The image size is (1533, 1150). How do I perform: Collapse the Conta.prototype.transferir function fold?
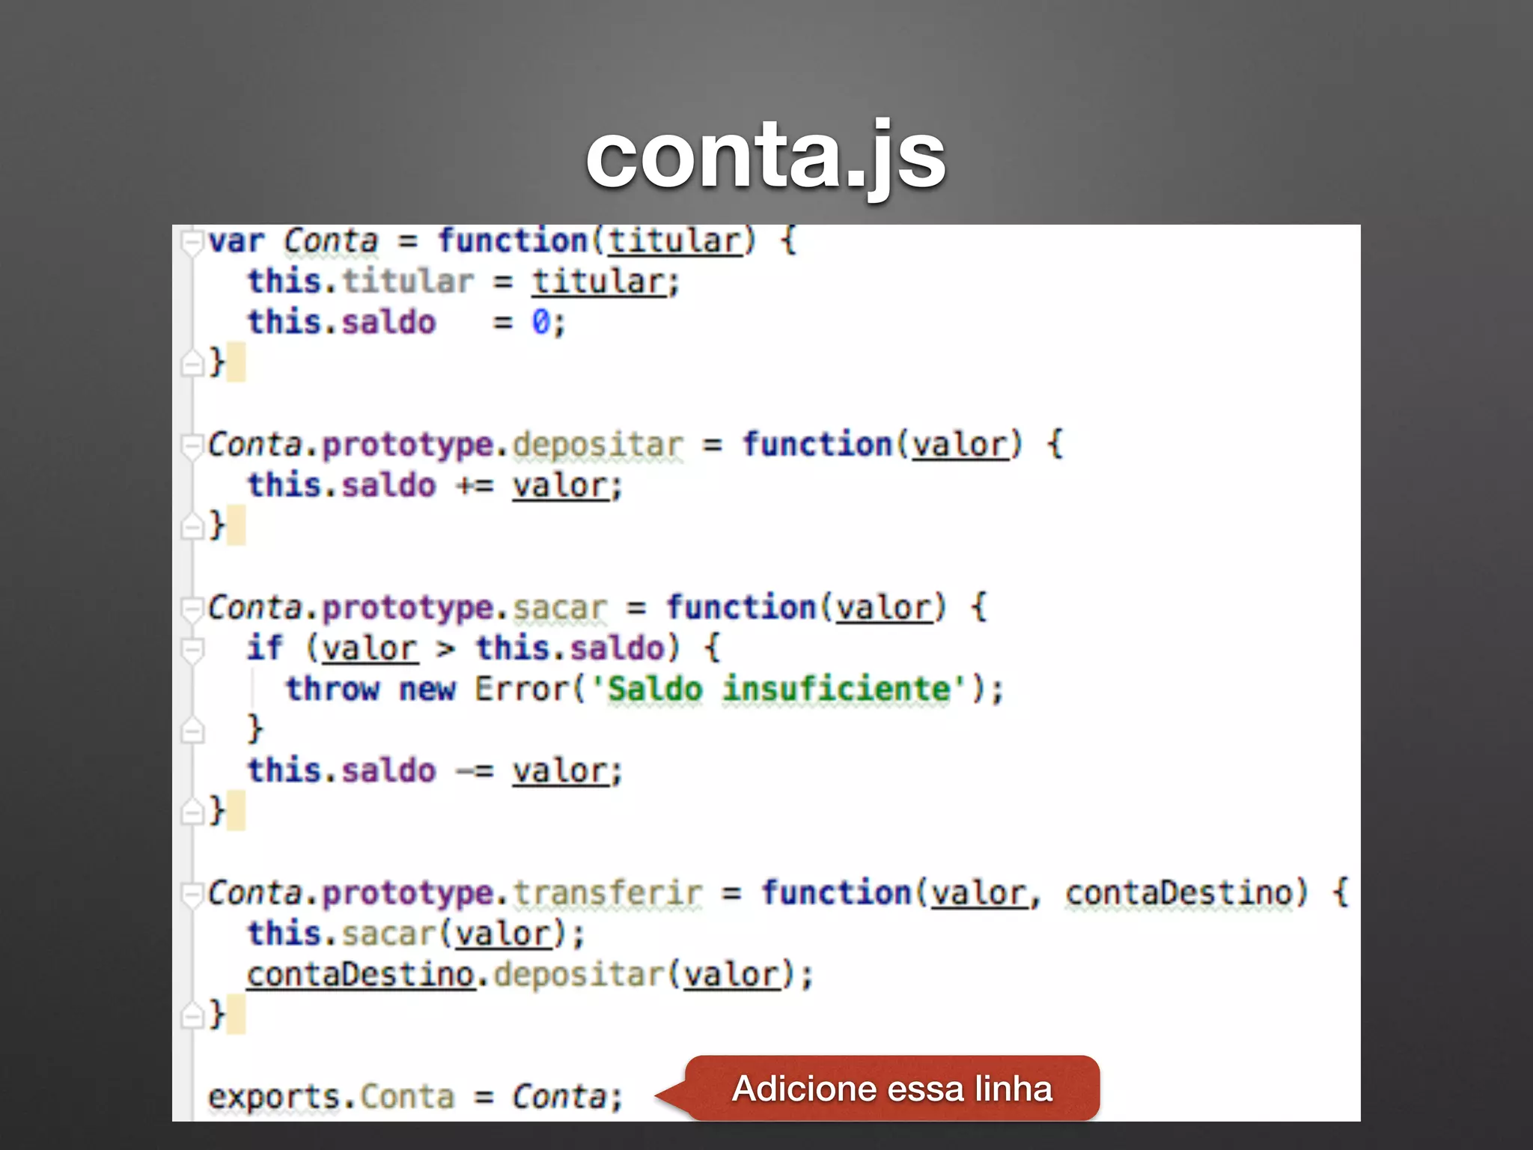[x=192, y=894]
